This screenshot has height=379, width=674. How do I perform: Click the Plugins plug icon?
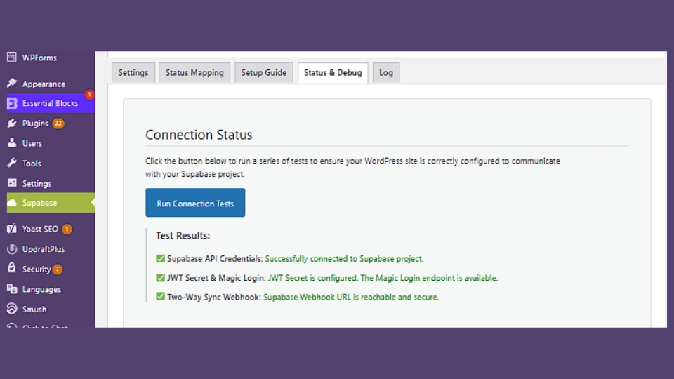pos(12,124)
